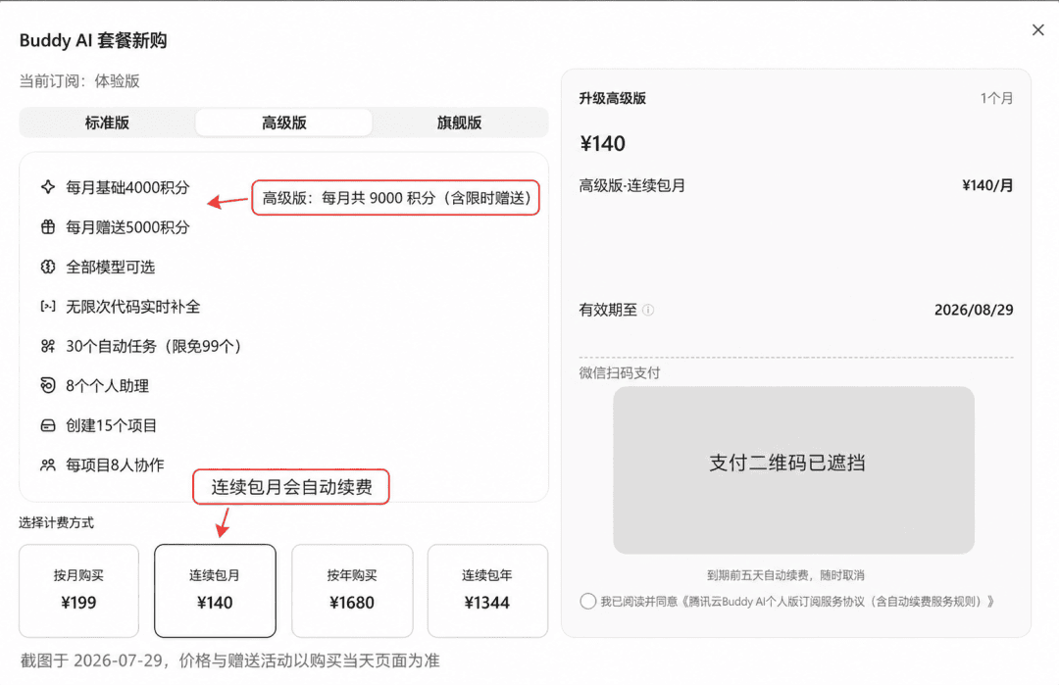Click the 选择计费方式 heading
The image size is (1059, 685).
(56, 523)
